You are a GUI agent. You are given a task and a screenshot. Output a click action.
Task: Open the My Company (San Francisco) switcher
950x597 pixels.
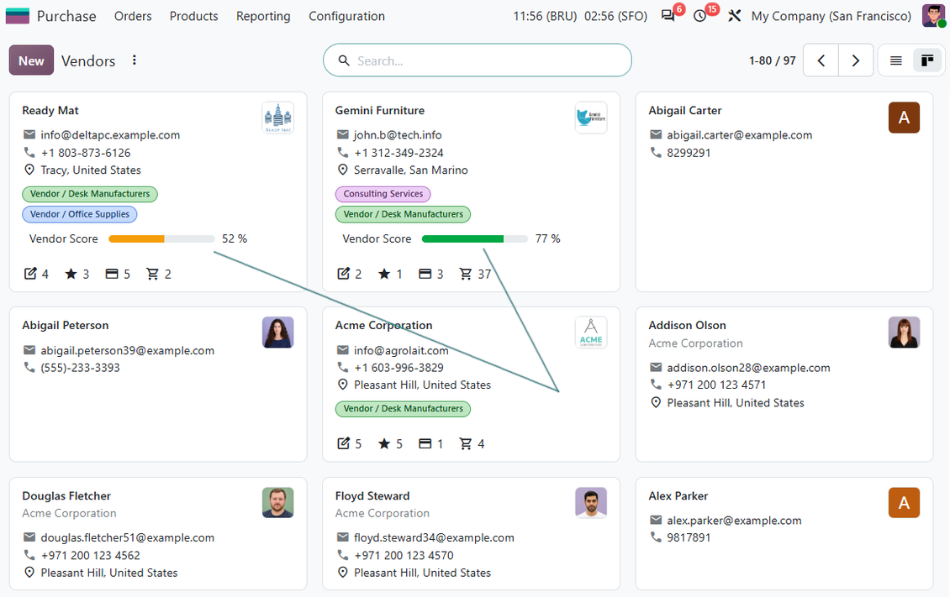pos(831,16)
